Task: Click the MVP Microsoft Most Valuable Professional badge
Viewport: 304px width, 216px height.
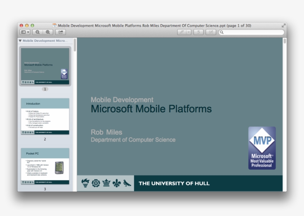Action: tap(262, 148)
